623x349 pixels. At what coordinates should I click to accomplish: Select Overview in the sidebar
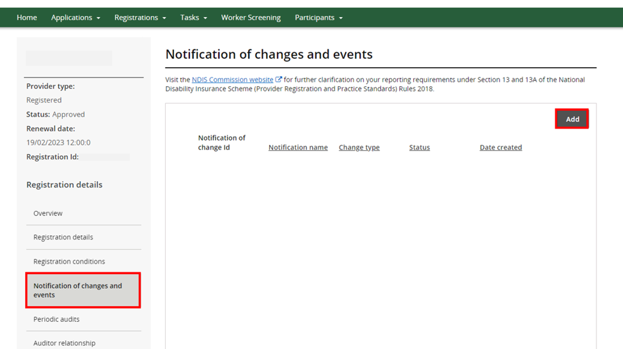click(48, 213)
